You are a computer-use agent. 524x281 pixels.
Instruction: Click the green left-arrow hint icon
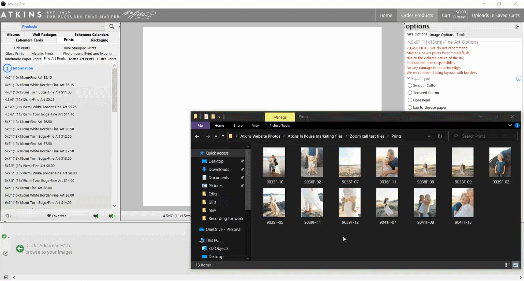coord(20,249)
